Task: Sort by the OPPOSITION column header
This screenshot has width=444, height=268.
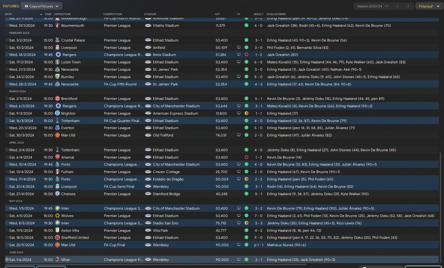Action: pyautogui.click(x=62, y=14)
